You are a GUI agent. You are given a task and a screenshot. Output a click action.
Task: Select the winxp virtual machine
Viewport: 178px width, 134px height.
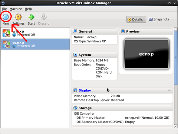click(35, 33)
